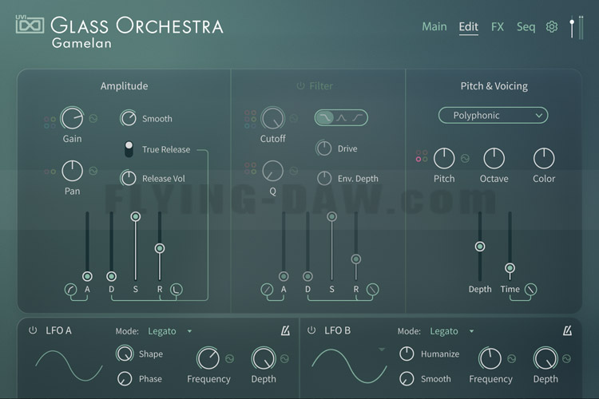Viewport: 599px width, 399px height.
Task: Toggle LFO B power button
Action: click(x=311, y=330)
